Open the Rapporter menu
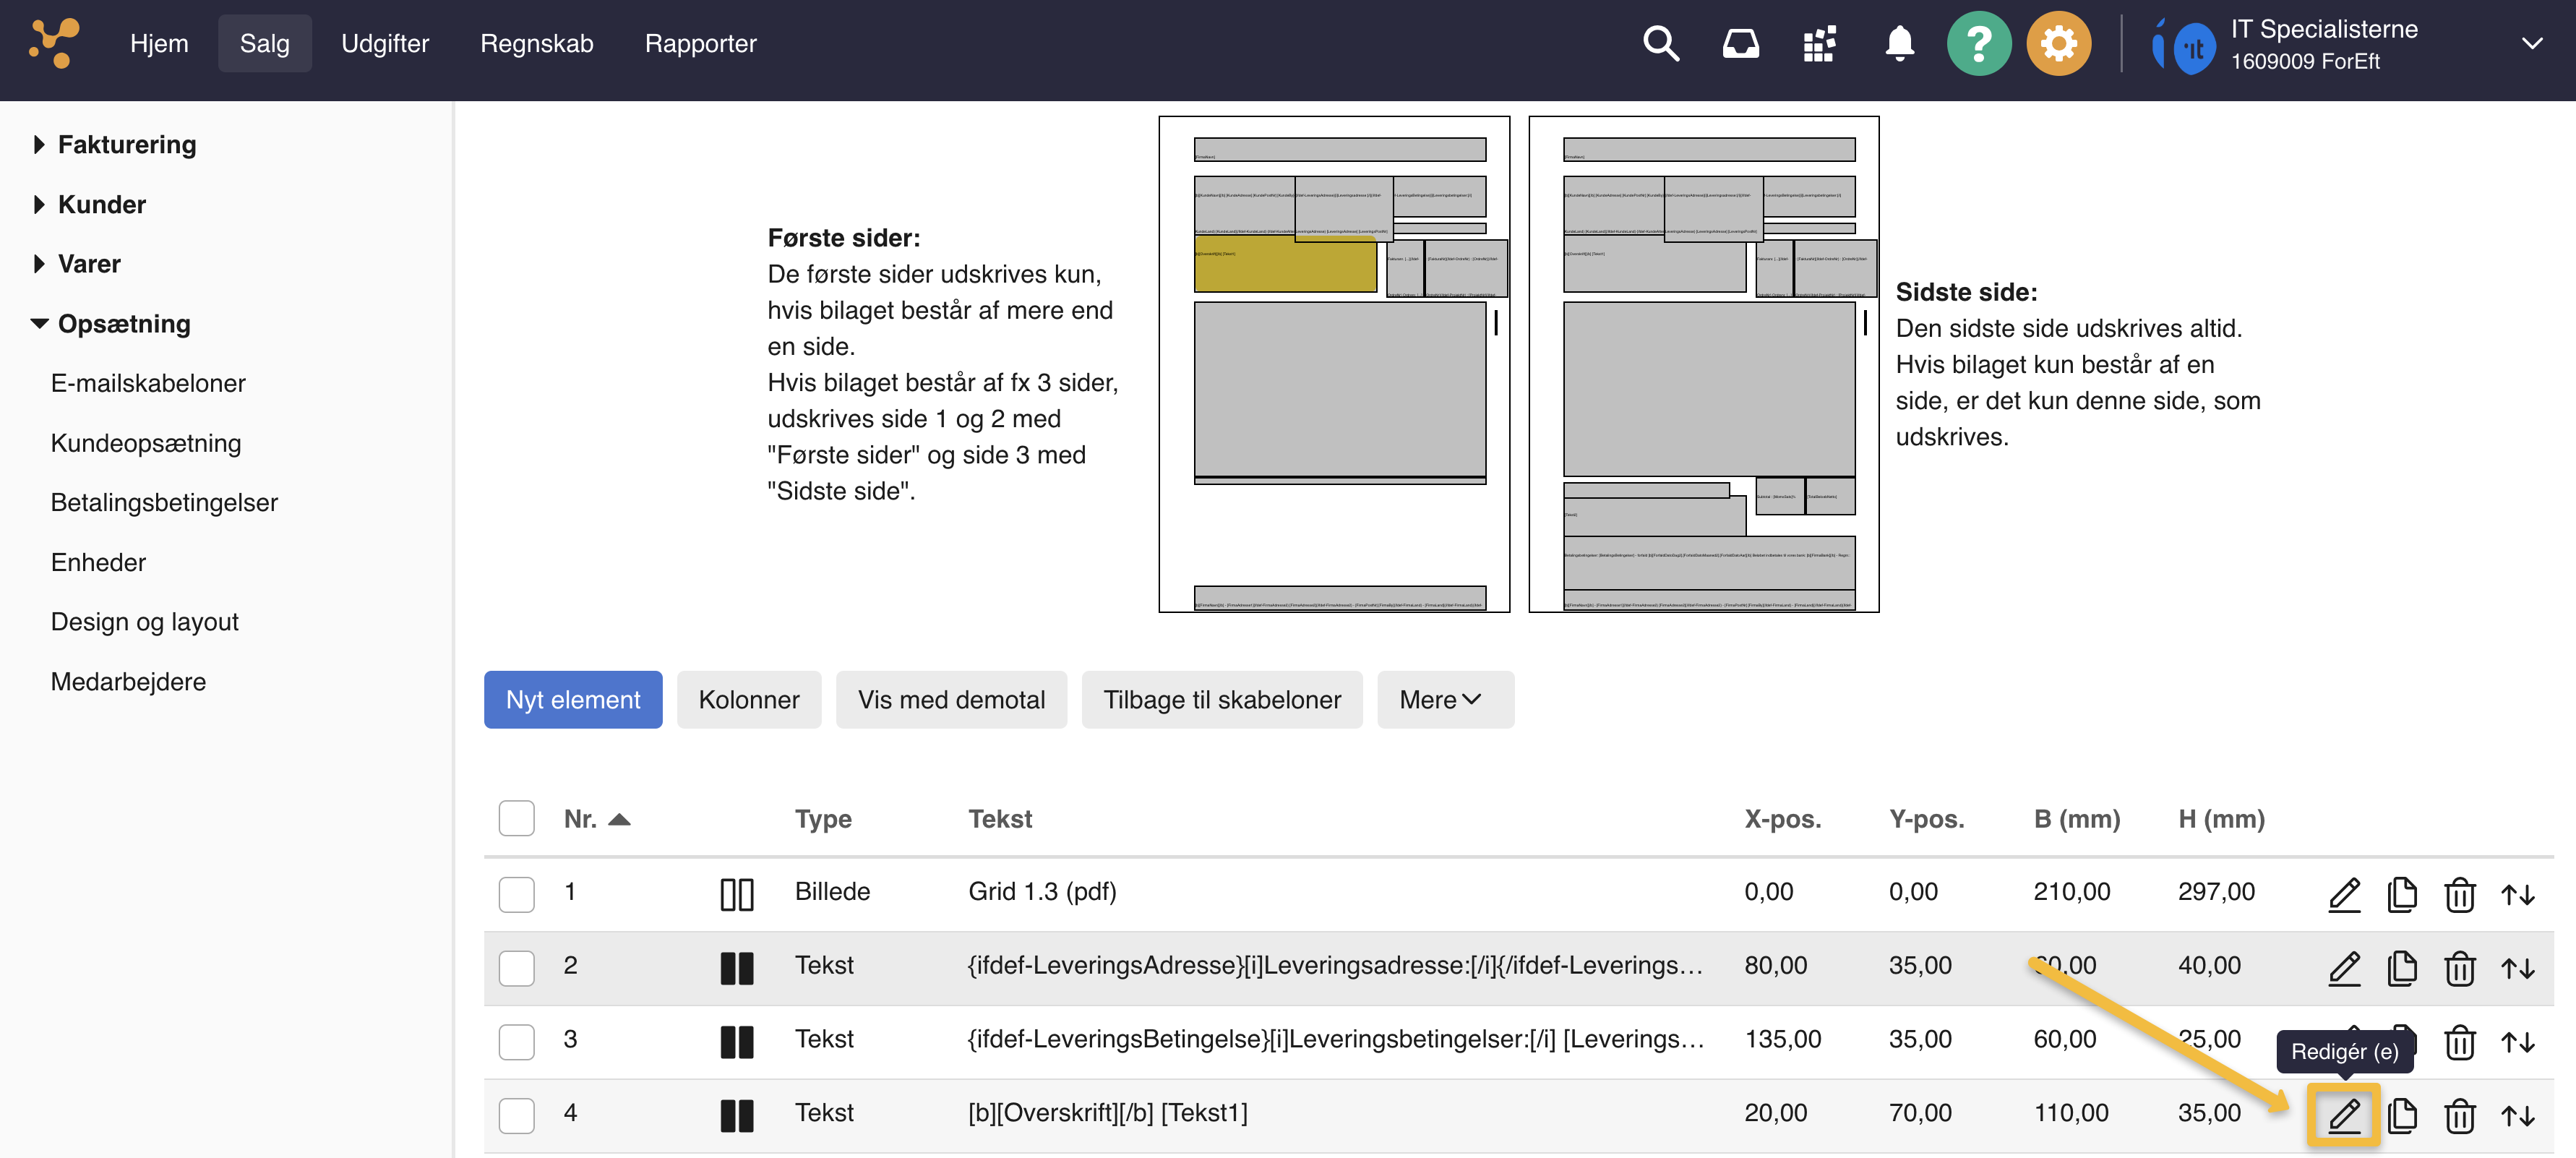 point(700,44)
